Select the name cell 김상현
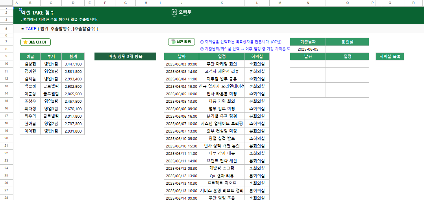This screenshot has width=424, height=200. tap(30, 64)
